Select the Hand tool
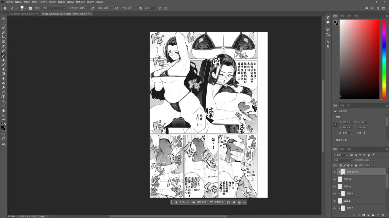The image size is (389, 218). [3, 111]
